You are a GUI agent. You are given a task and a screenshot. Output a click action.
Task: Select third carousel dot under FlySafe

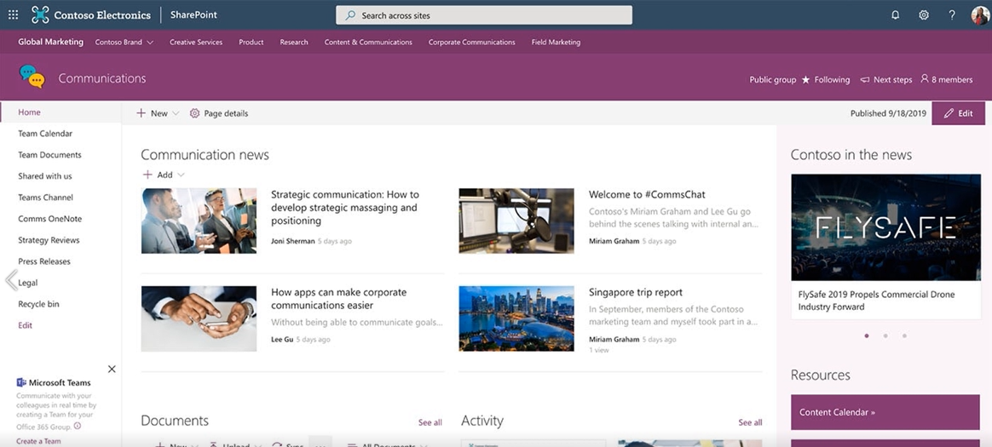(905, 335)
